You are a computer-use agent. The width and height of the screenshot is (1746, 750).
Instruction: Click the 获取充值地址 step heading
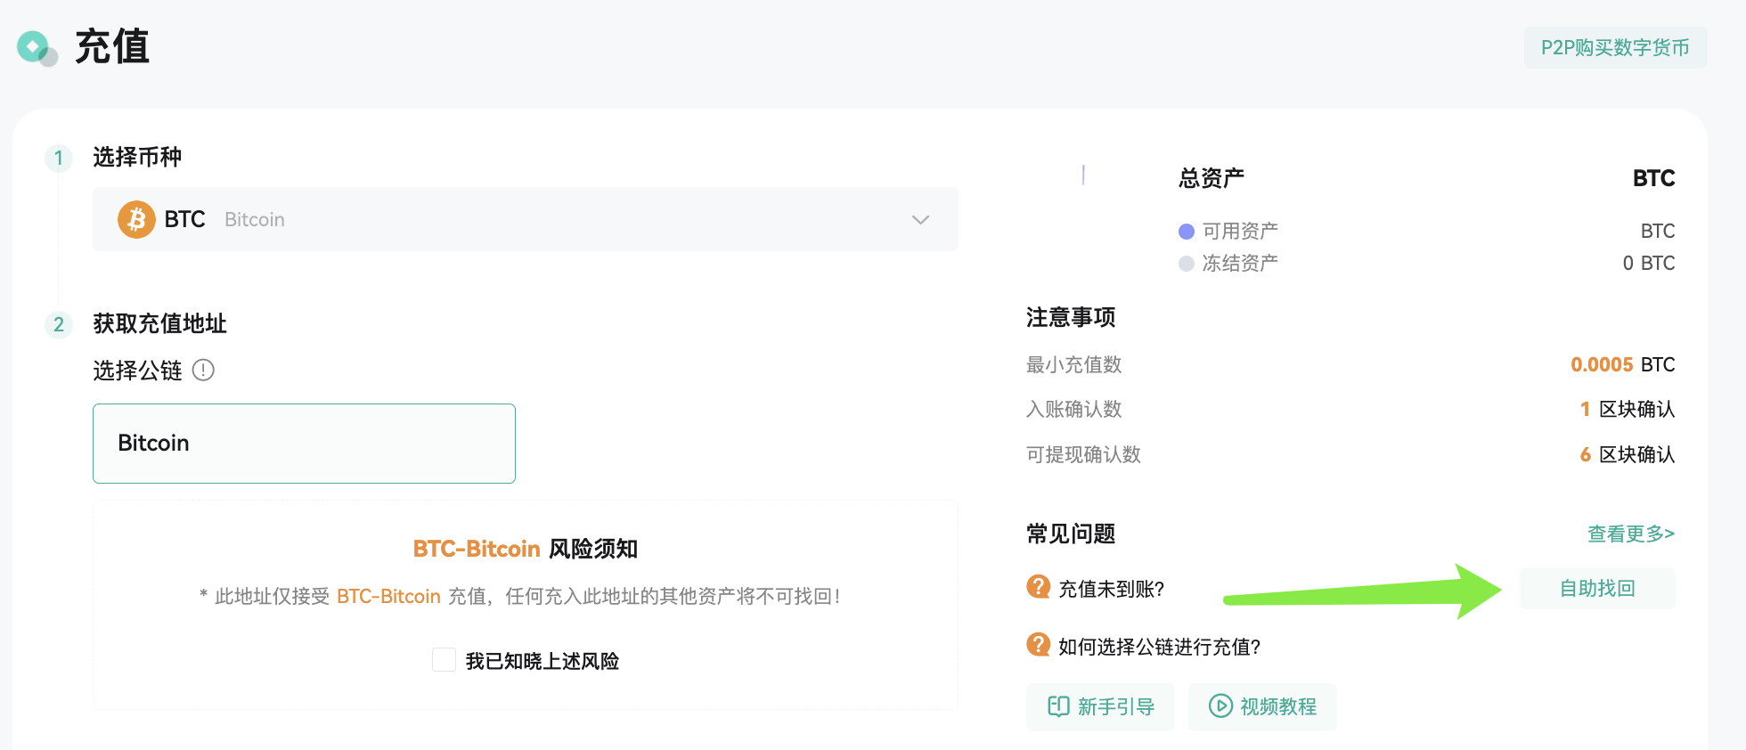(159, 323)
